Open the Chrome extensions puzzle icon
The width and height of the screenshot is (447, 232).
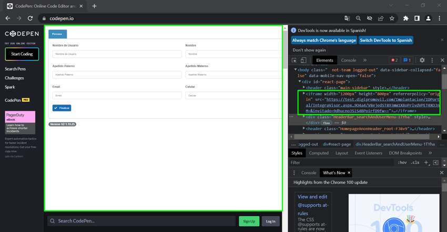pos(405,18)
